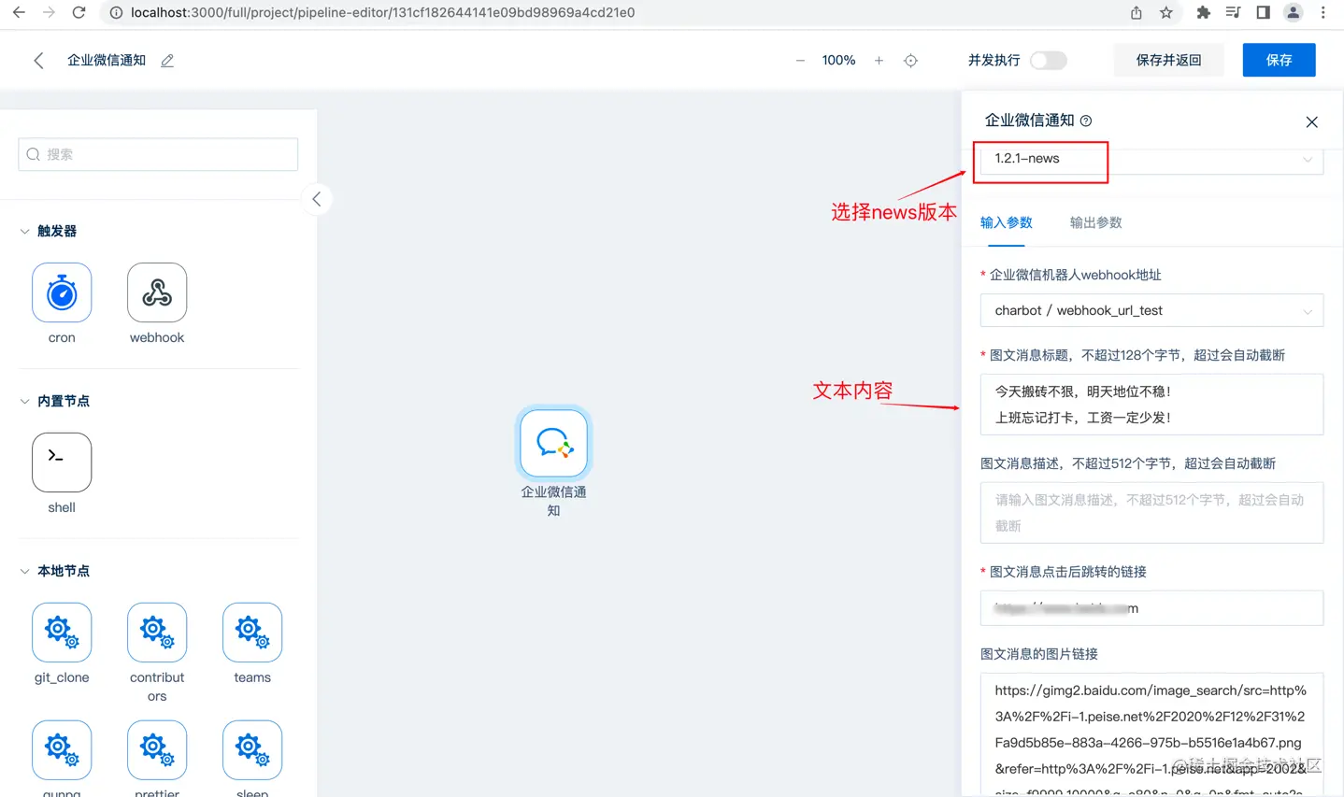
Task: Zoom in with the plus icon
Action: (879, 61)
